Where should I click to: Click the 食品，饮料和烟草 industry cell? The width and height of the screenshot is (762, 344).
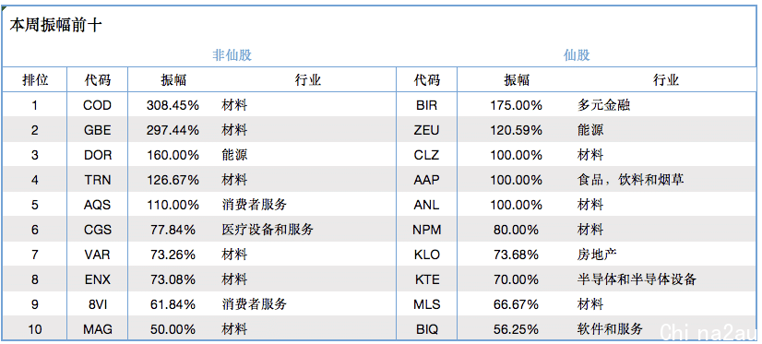pos(630,179)
